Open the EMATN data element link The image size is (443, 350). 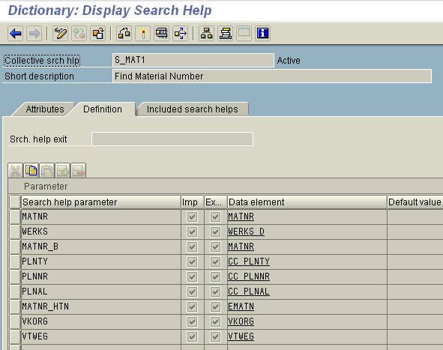[x=241, y=307]
